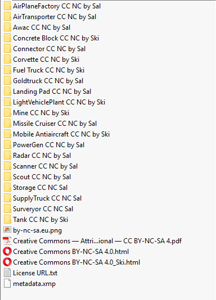Select the blank file icon for metadata.xmp
Screen dimensions: 216x300
(7, 283)
